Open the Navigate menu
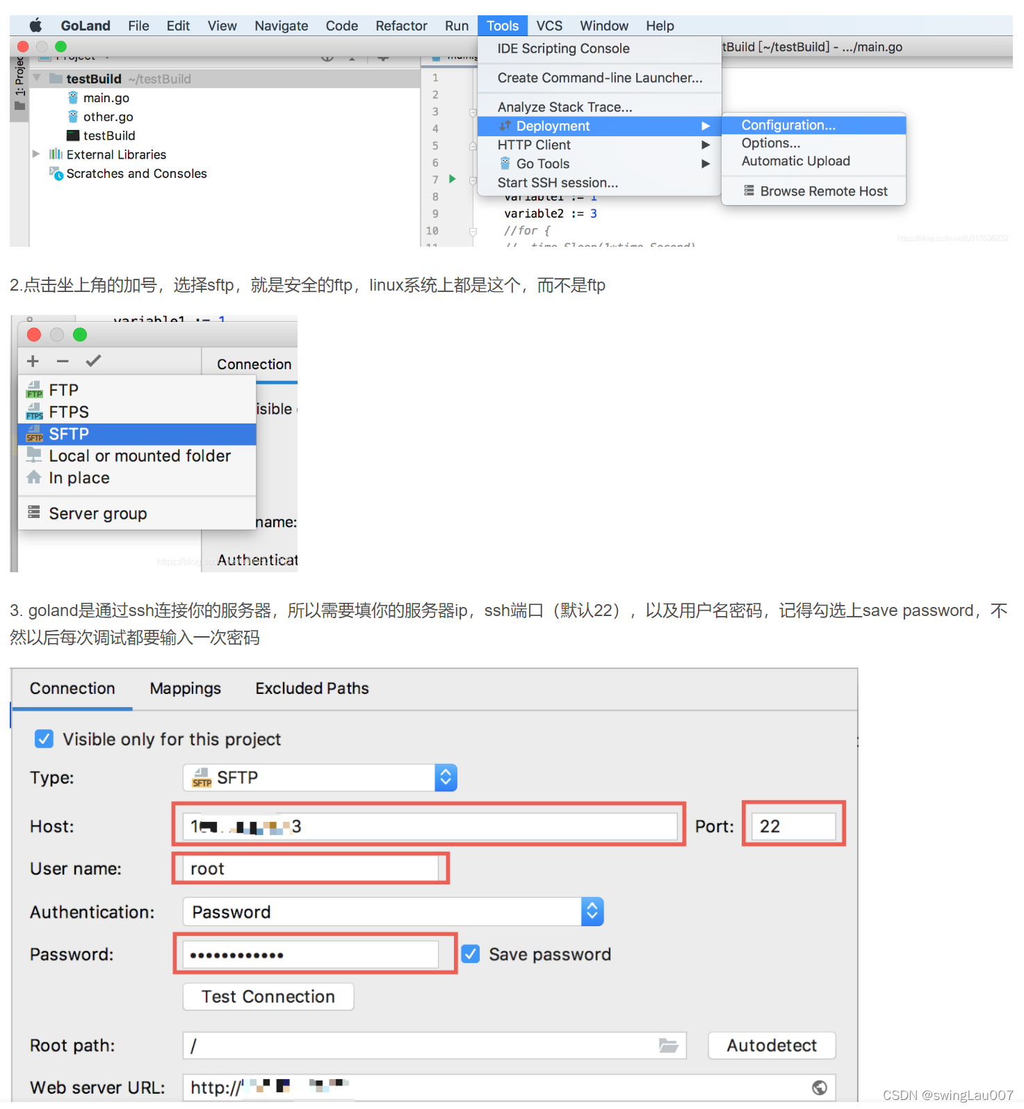This screenshot has height=1109, width=1024. pyautogui.click(x=281, y=26)
